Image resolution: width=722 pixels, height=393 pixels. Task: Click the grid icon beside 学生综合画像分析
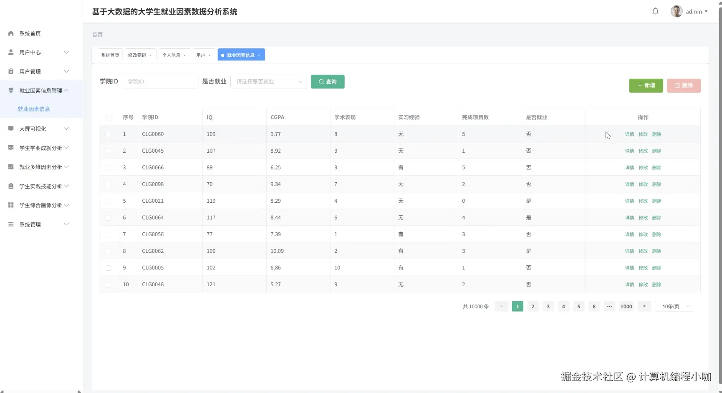click(11, 205)
